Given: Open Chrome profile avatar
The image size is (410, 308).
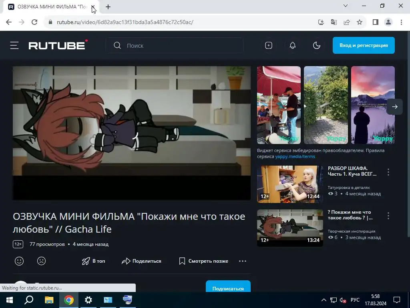Looking at the screenshot, I should (388, 22).
